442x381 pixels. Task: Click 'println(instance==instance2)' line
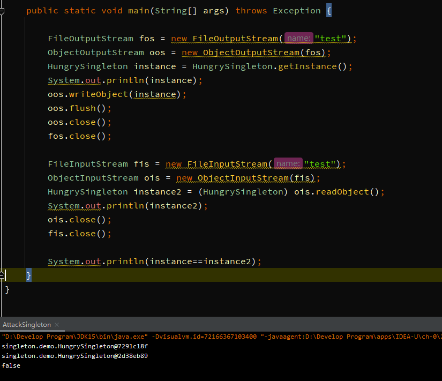click(154, 262)
